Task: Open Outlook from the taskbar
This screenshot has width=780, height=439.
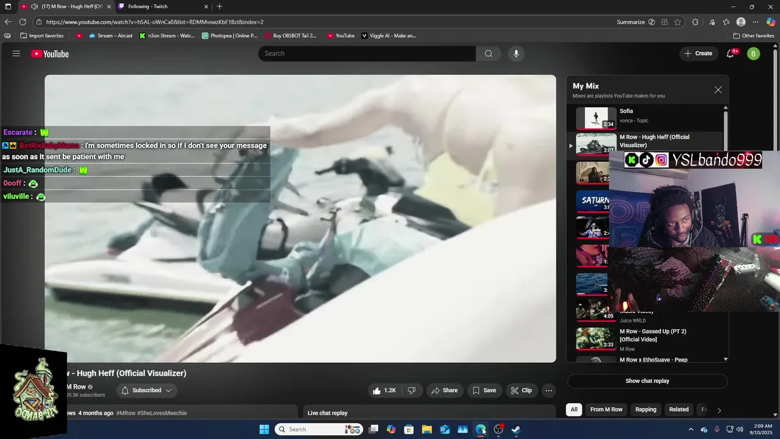Action: point(445,429)
